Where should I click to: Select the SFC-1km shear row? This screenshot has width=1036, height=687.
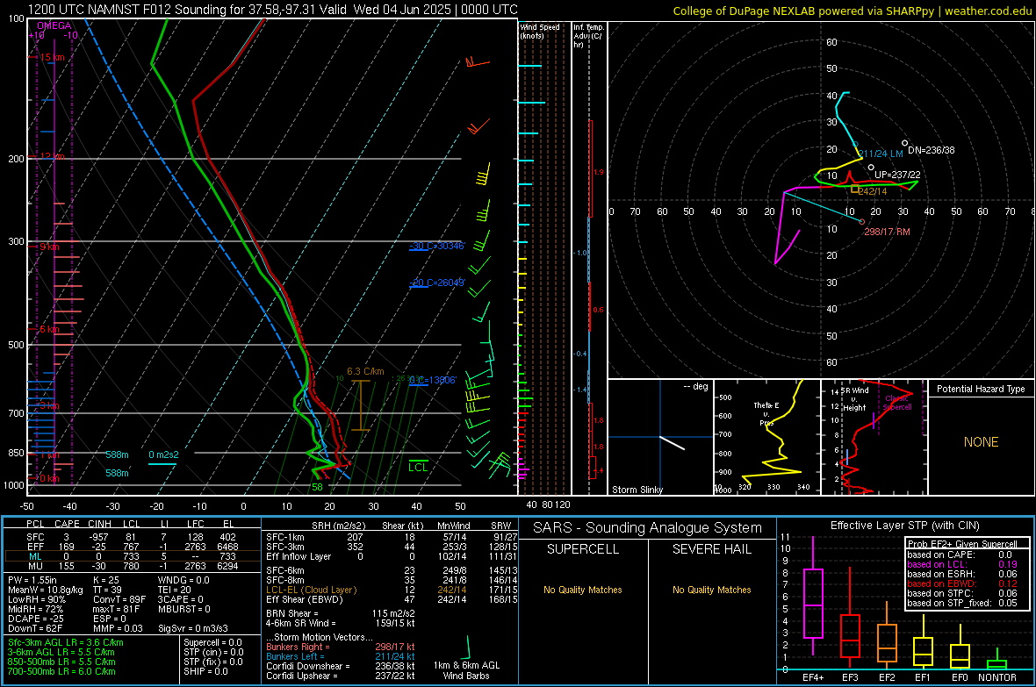pos(392,537)
